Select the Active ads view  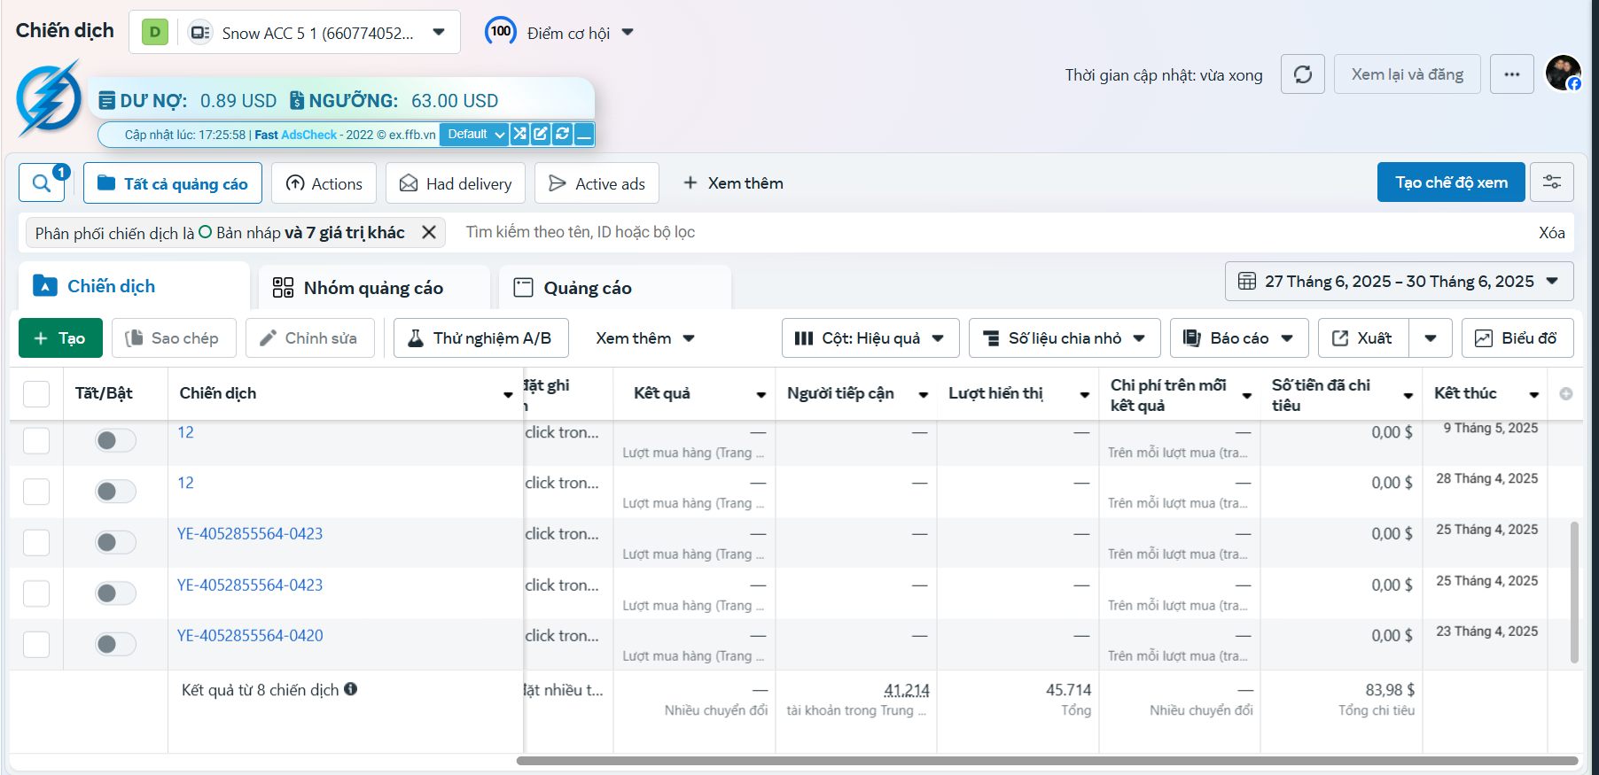[x=597, y=183]
